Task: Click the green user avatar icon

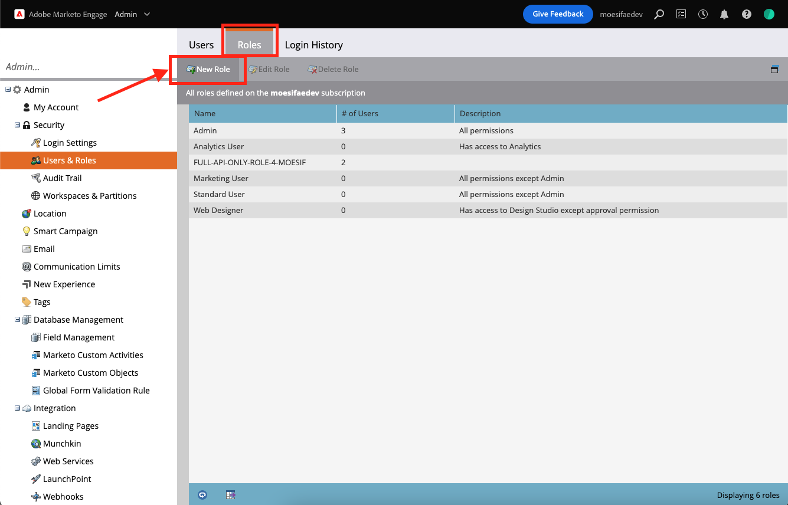Action: click(769, 14)
